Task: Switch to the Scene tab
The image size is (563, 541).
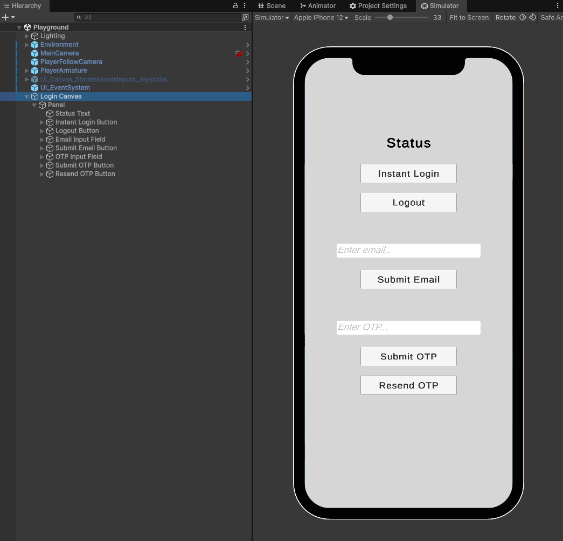Action: point(272,5)
